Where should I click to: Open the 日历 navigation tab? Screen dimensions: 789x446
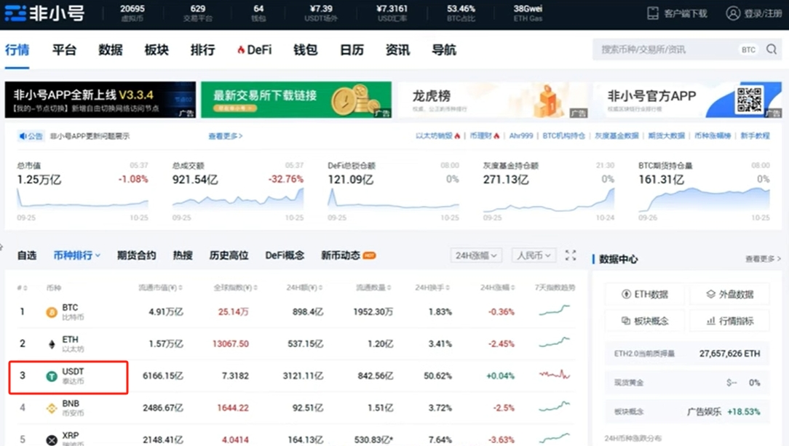352,49
